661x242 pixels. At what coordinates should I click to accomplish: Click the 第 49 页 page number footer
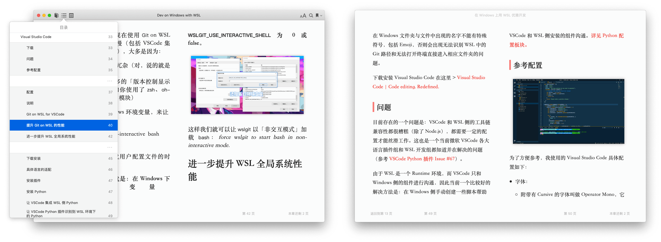pyautogui.click(x=430, y=214)
